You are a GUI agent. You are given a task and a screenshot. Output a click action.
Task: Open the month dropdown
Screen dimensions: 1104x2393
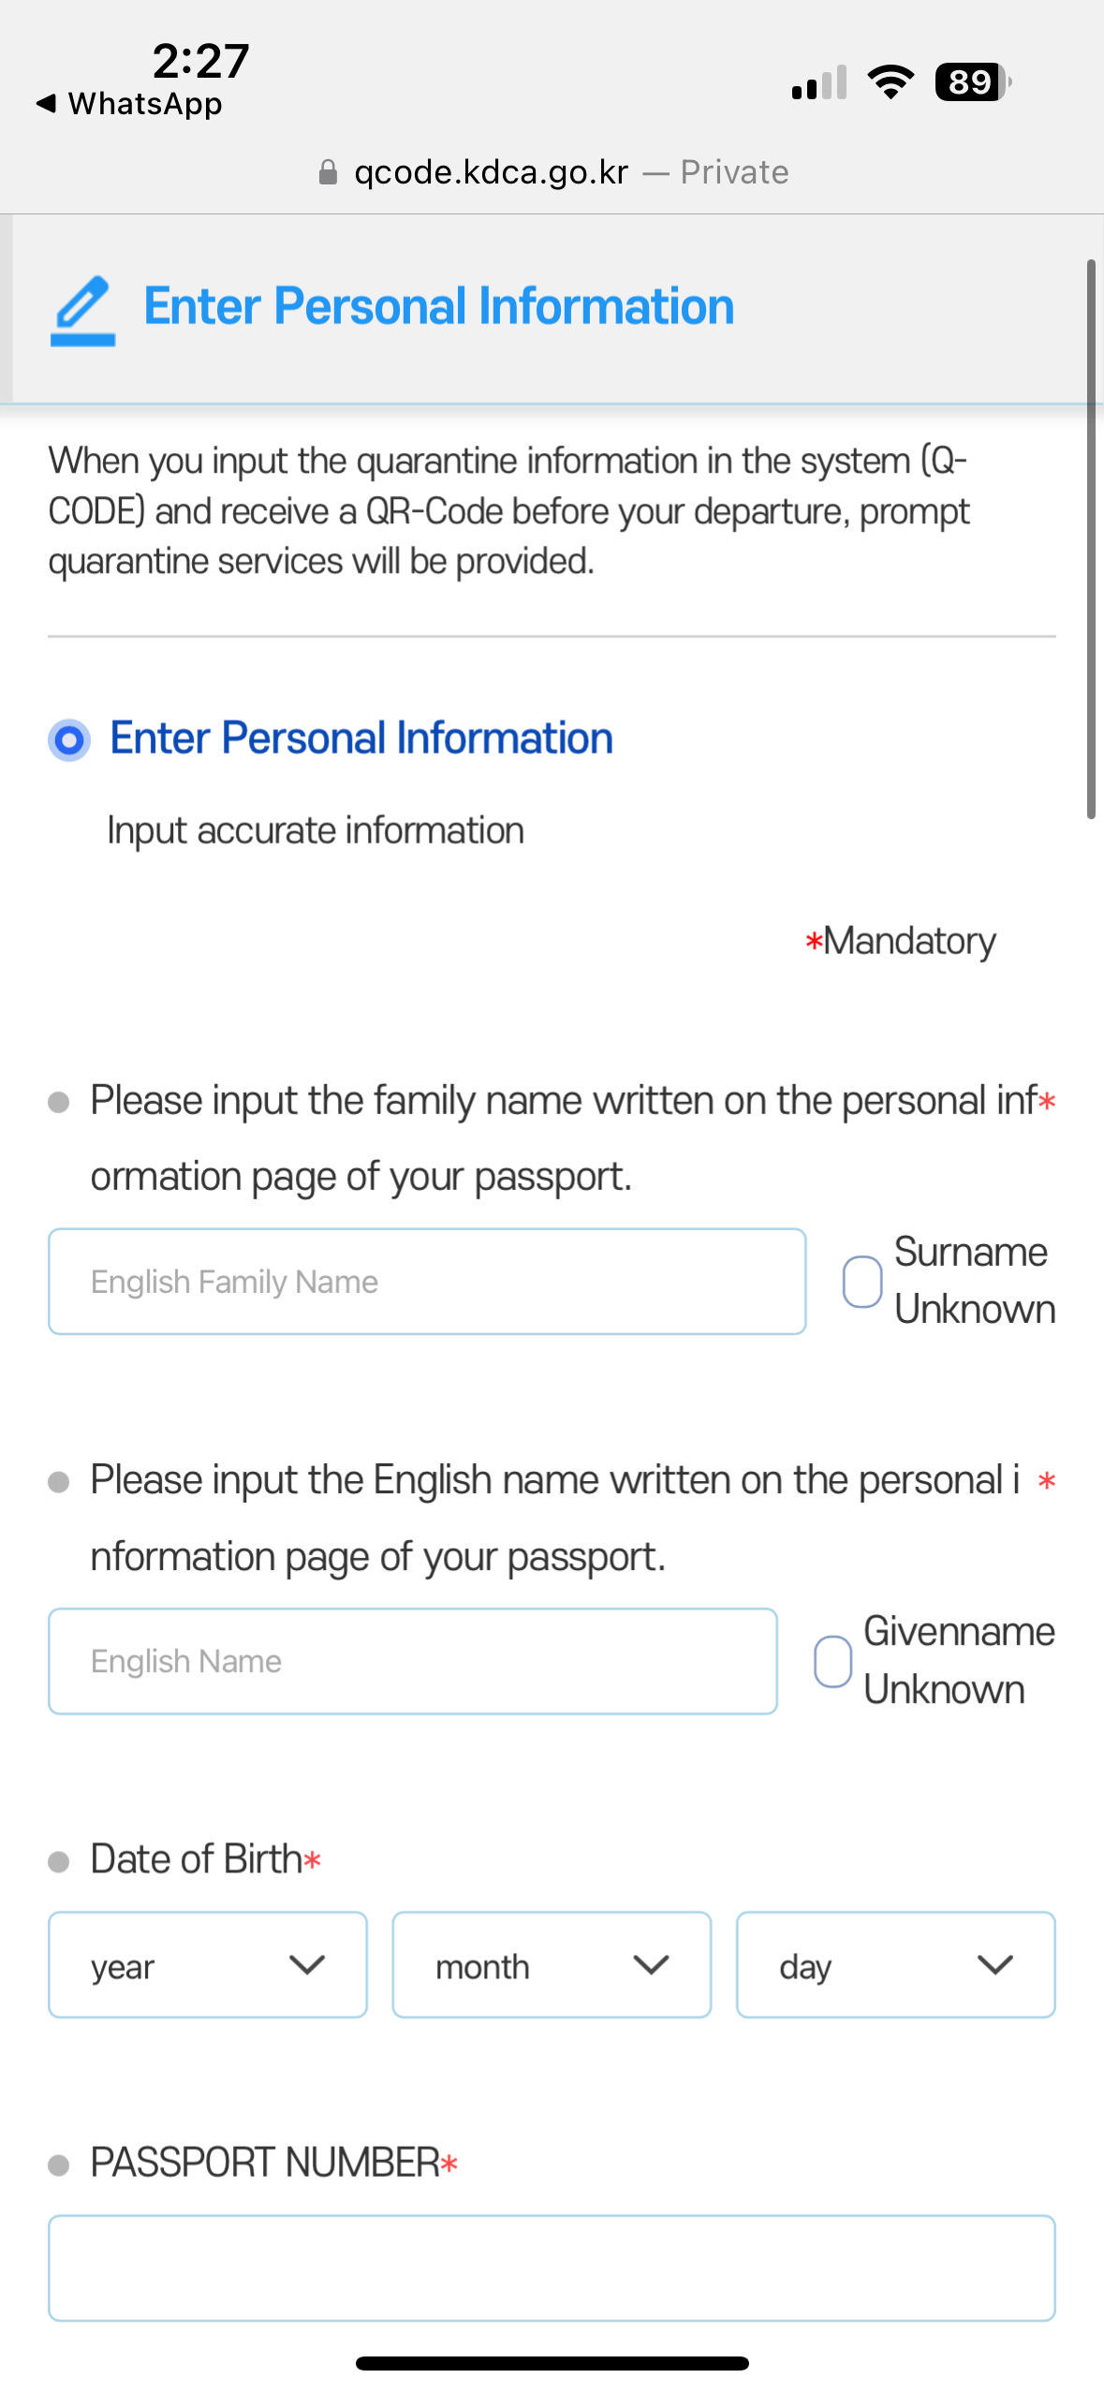click(x=551, y=1964)
